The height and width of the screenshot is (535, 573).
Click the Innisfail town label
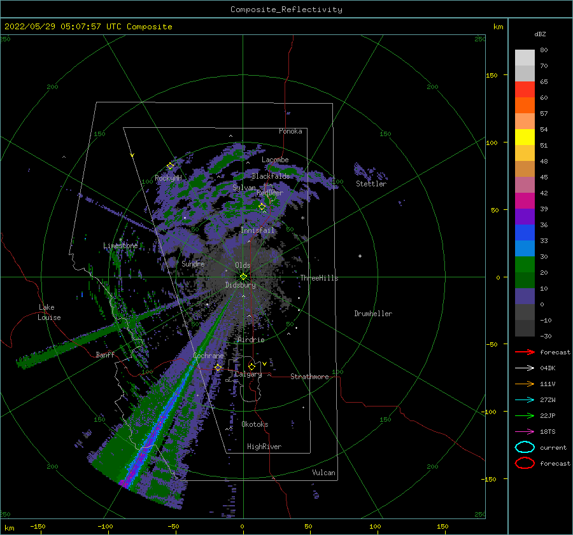tap(257, 230)
